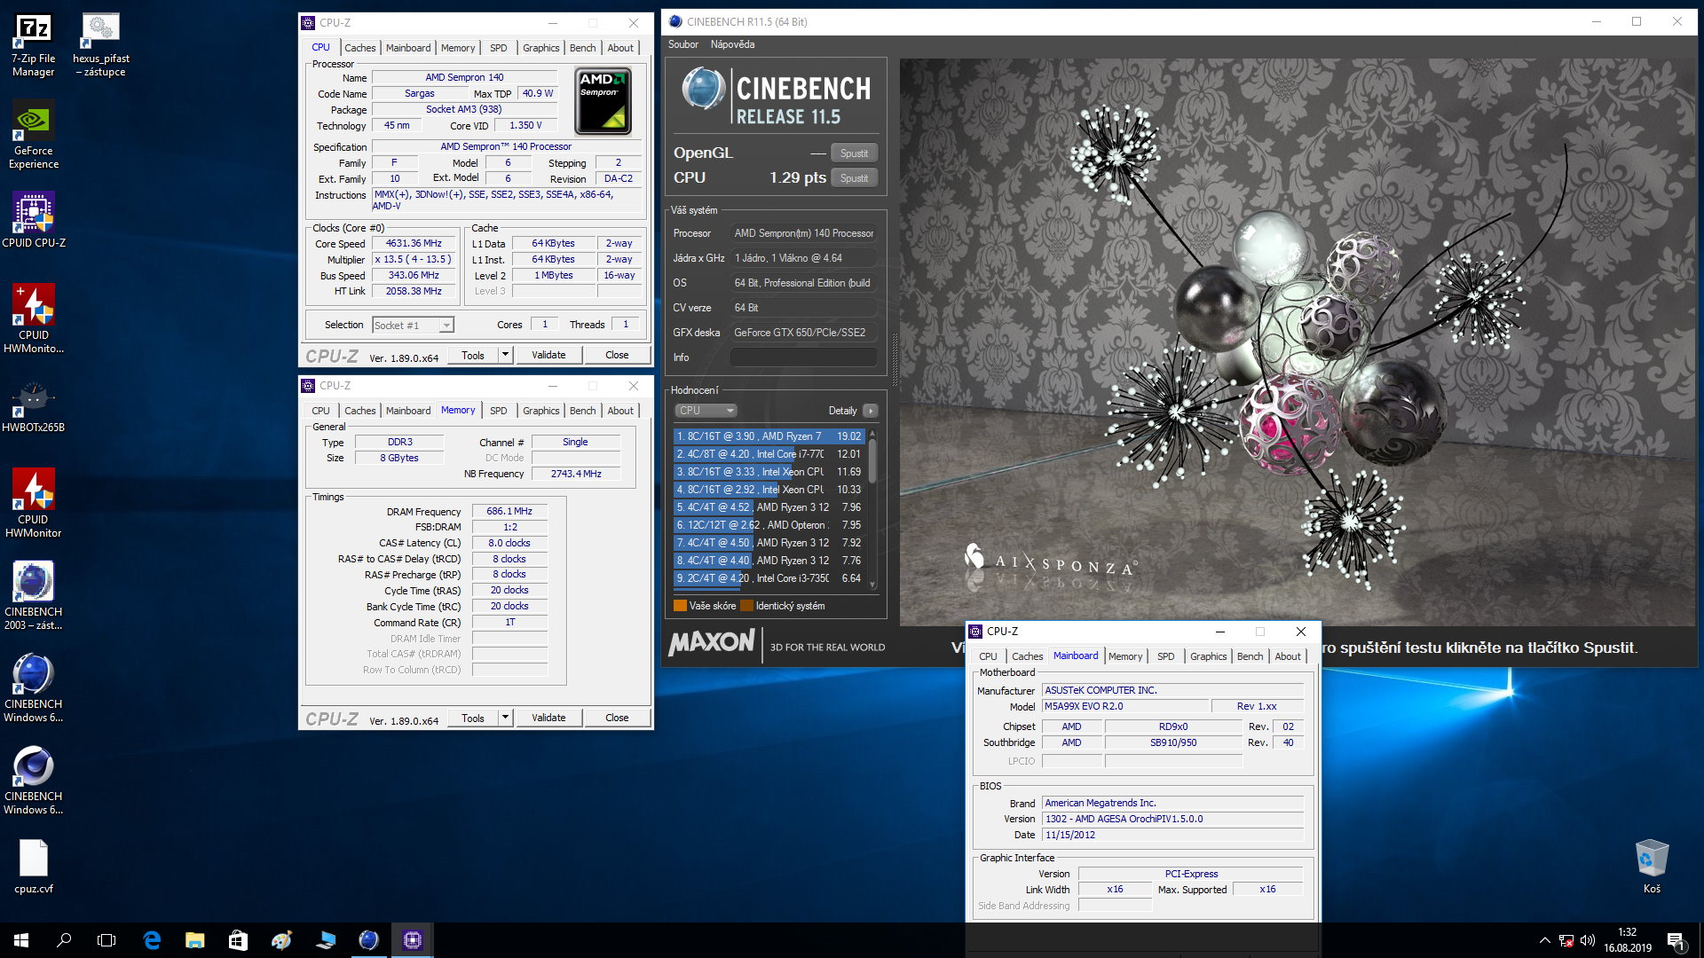1704x958 pixels.
Task: Click Vaše skóre orange color swatch
Action: tap(680, 606)
